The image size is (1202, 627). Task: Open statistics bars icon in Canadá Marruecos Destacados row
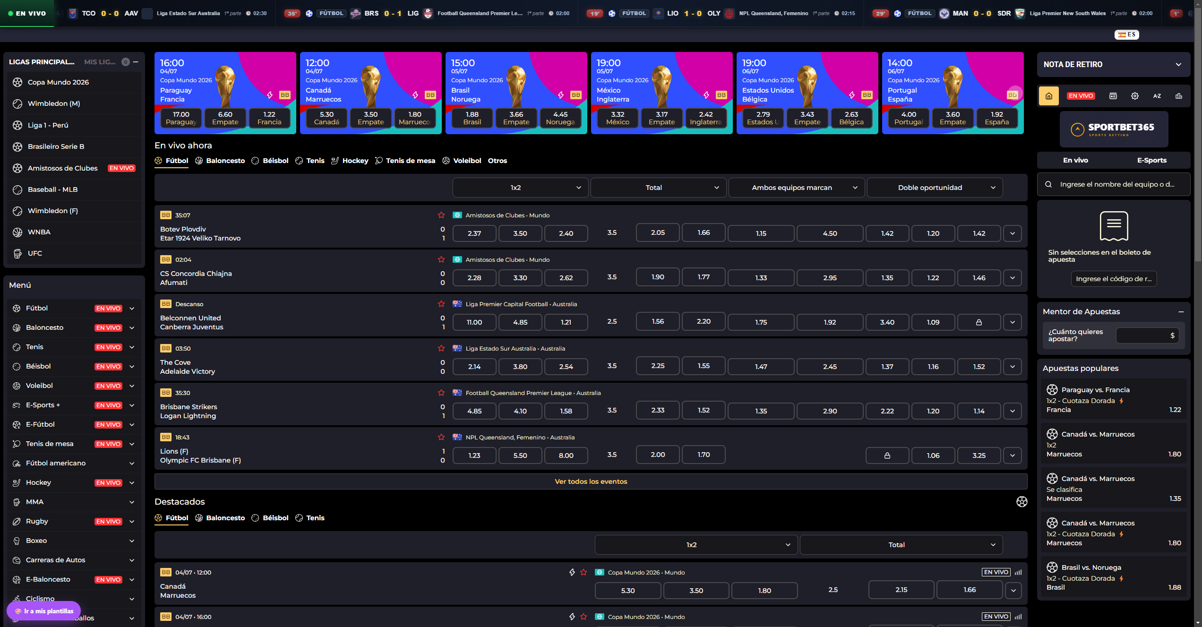tap(1018, 572)
